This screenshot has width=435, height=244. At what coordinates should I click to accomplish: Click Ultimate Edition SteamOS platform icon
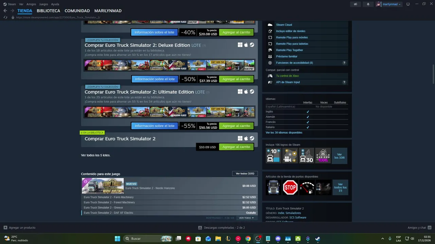click(252, 91)
